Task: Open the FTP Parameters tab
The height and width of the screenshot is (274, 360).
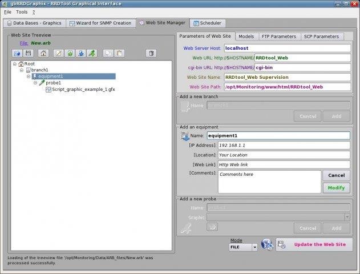Action: [279, 37]
